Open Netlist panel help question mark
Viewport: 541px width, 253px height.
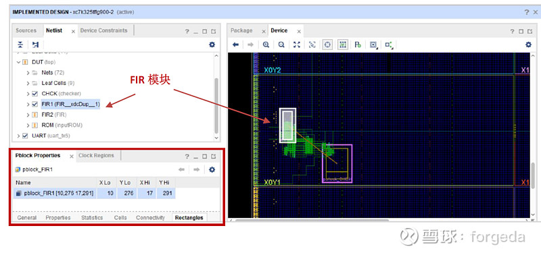click(x=187, y=31)
